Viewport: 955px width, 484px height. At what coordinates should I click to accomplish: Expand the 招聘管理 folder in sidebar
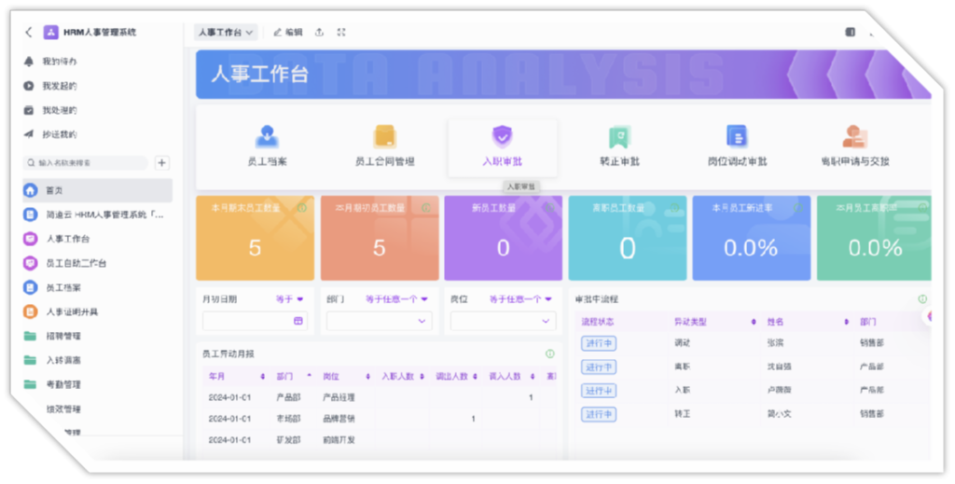click(63, 336)
